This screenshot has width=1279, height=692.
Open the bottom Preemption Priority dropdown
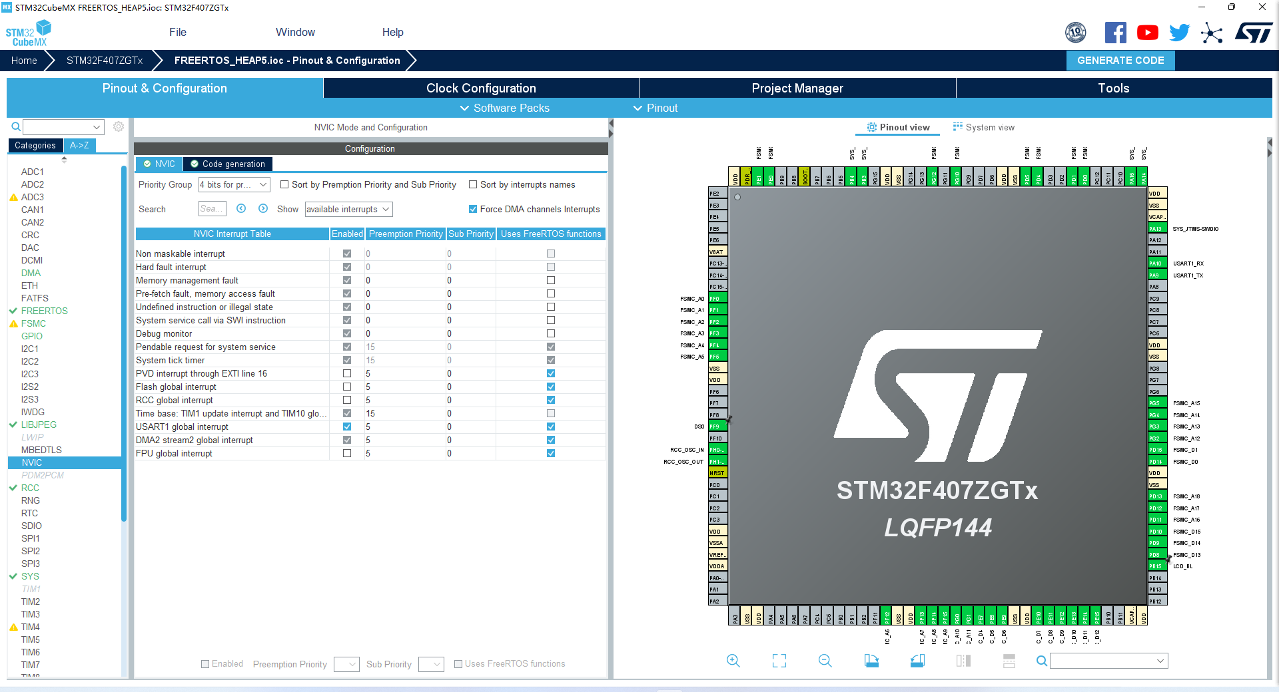[346, 664]
